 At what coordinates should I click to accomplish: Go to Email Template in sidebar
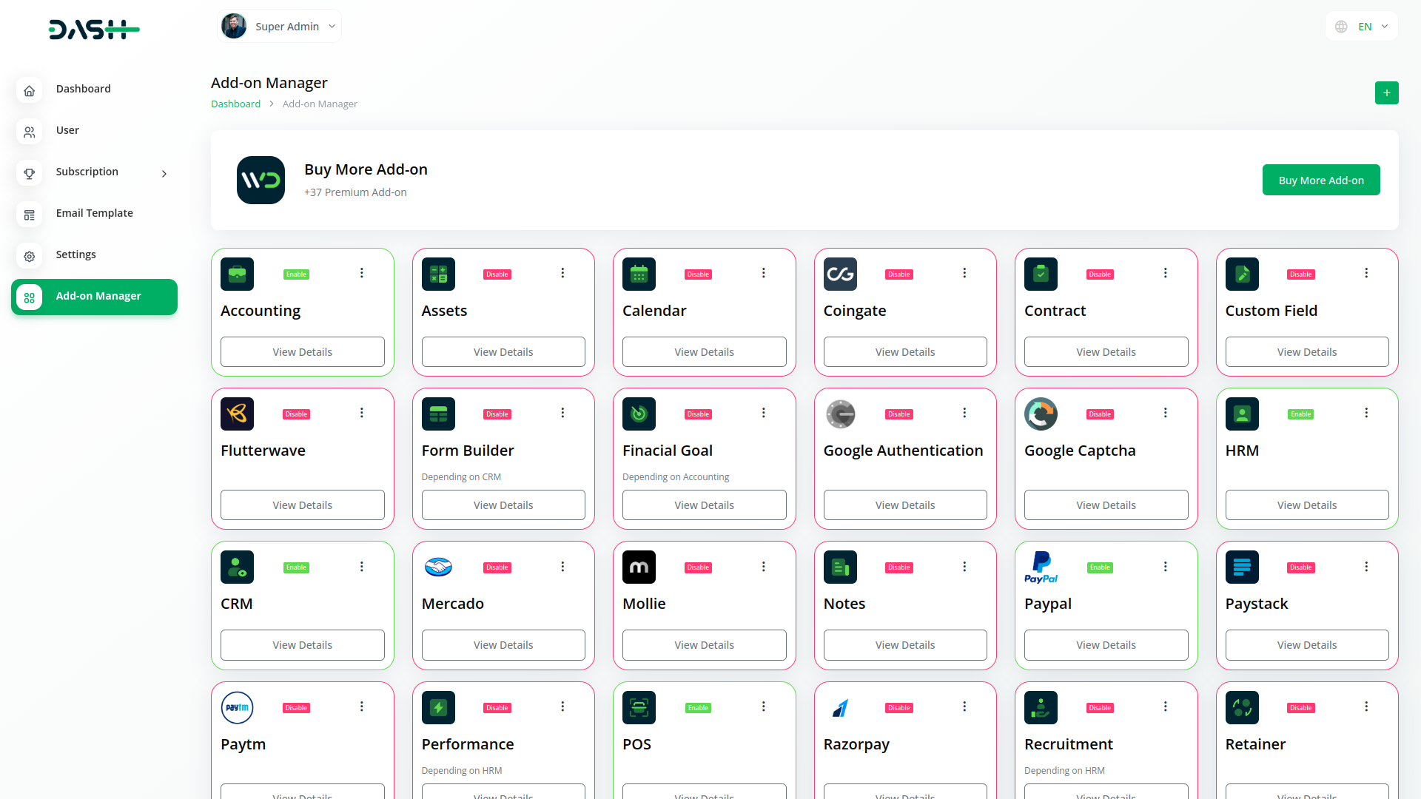(x=94, y=213)
